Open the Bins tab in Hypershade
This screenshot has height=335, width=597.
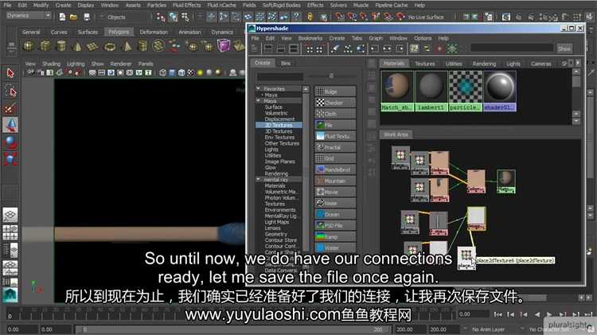pos(286,63)
